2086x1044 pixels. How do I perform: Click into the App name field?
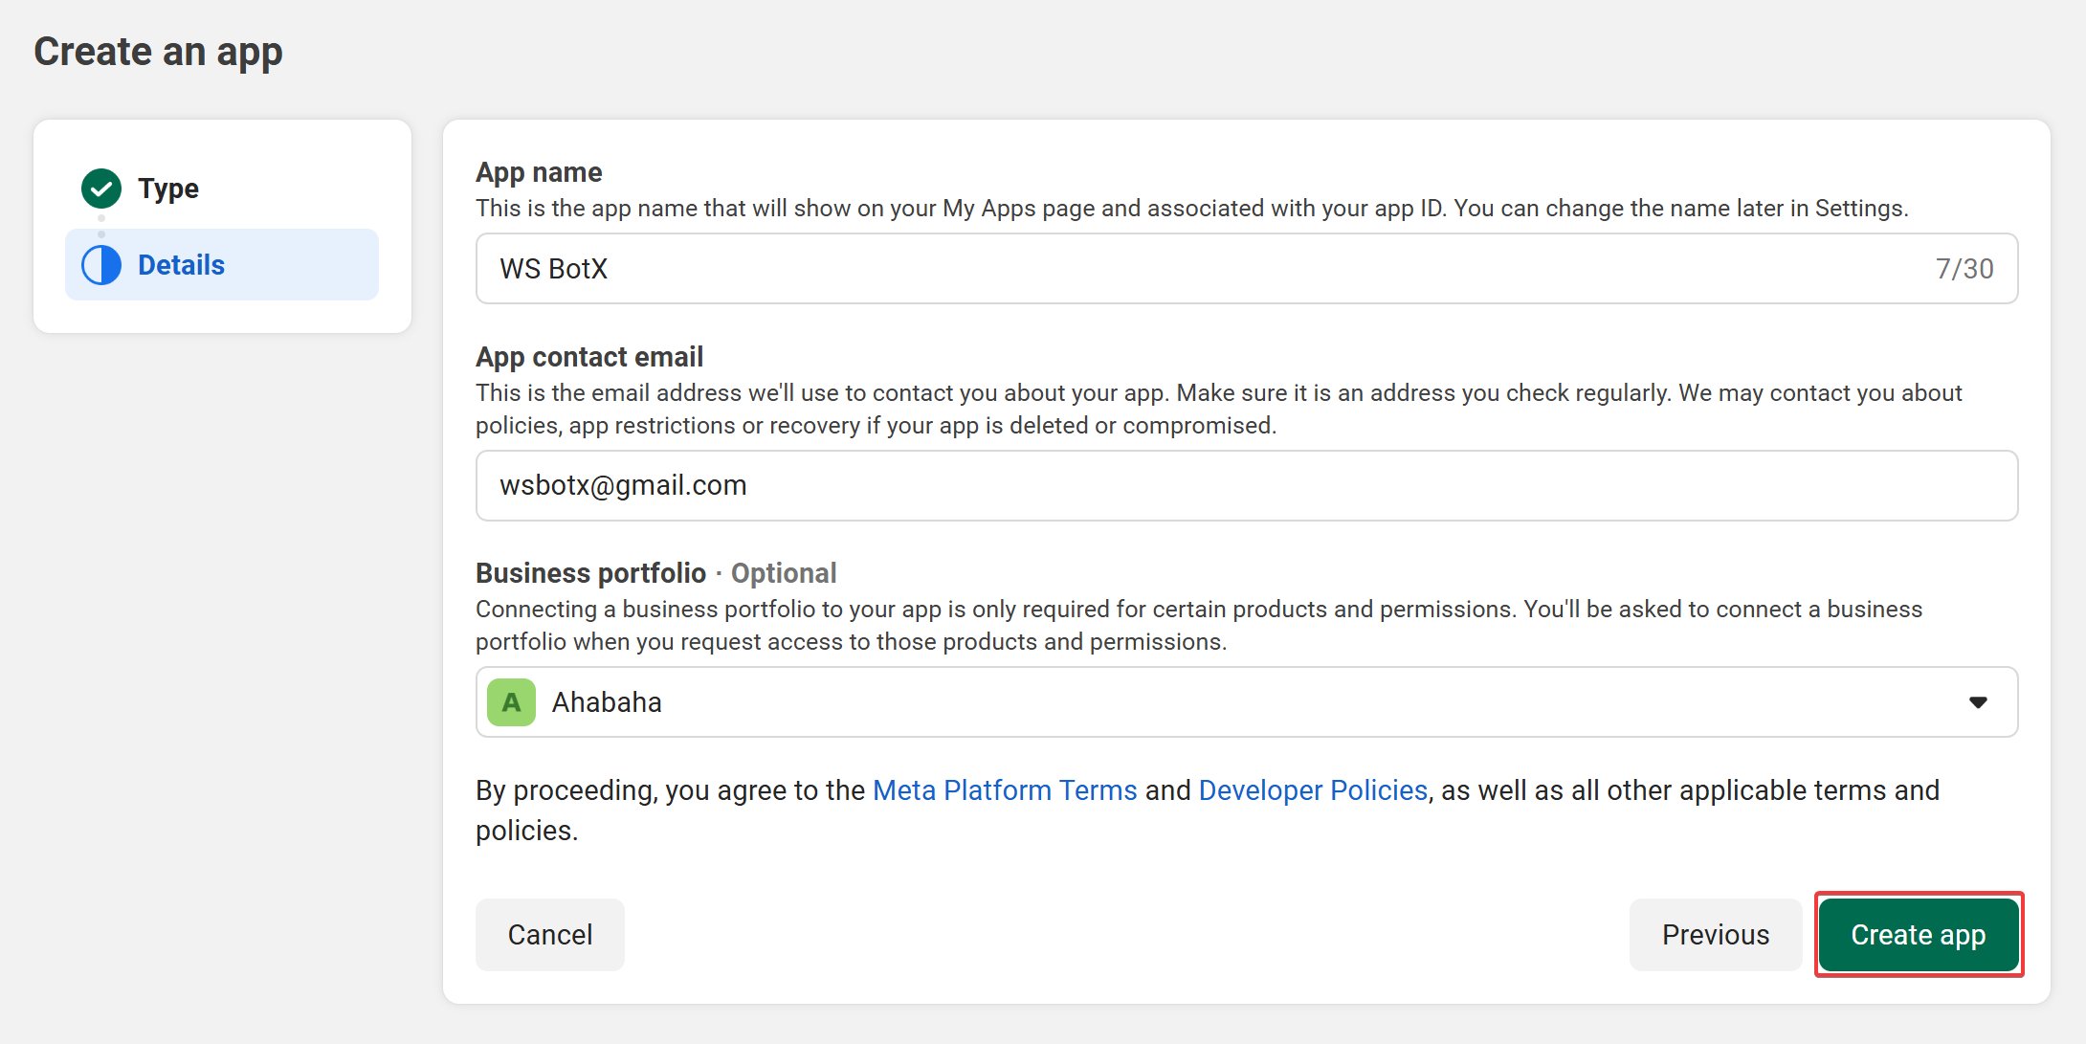coord(1247,269)
